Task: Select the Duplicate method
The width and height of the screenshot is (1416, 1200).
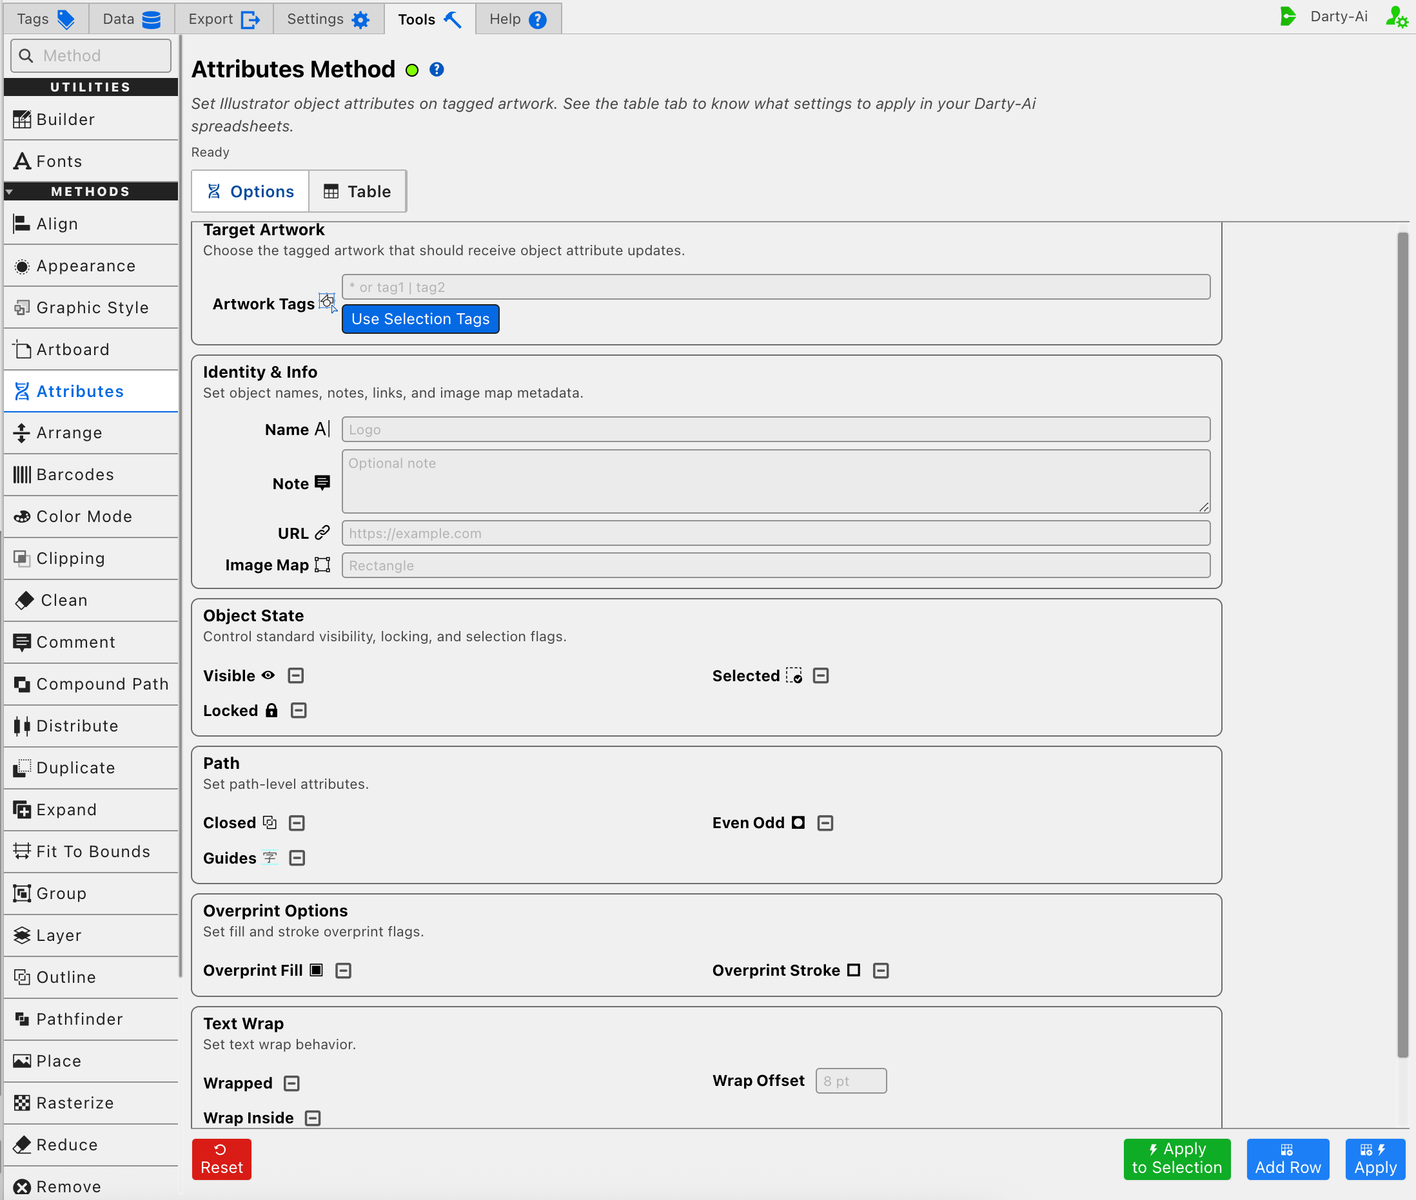Action: click(x=90, y=768)
